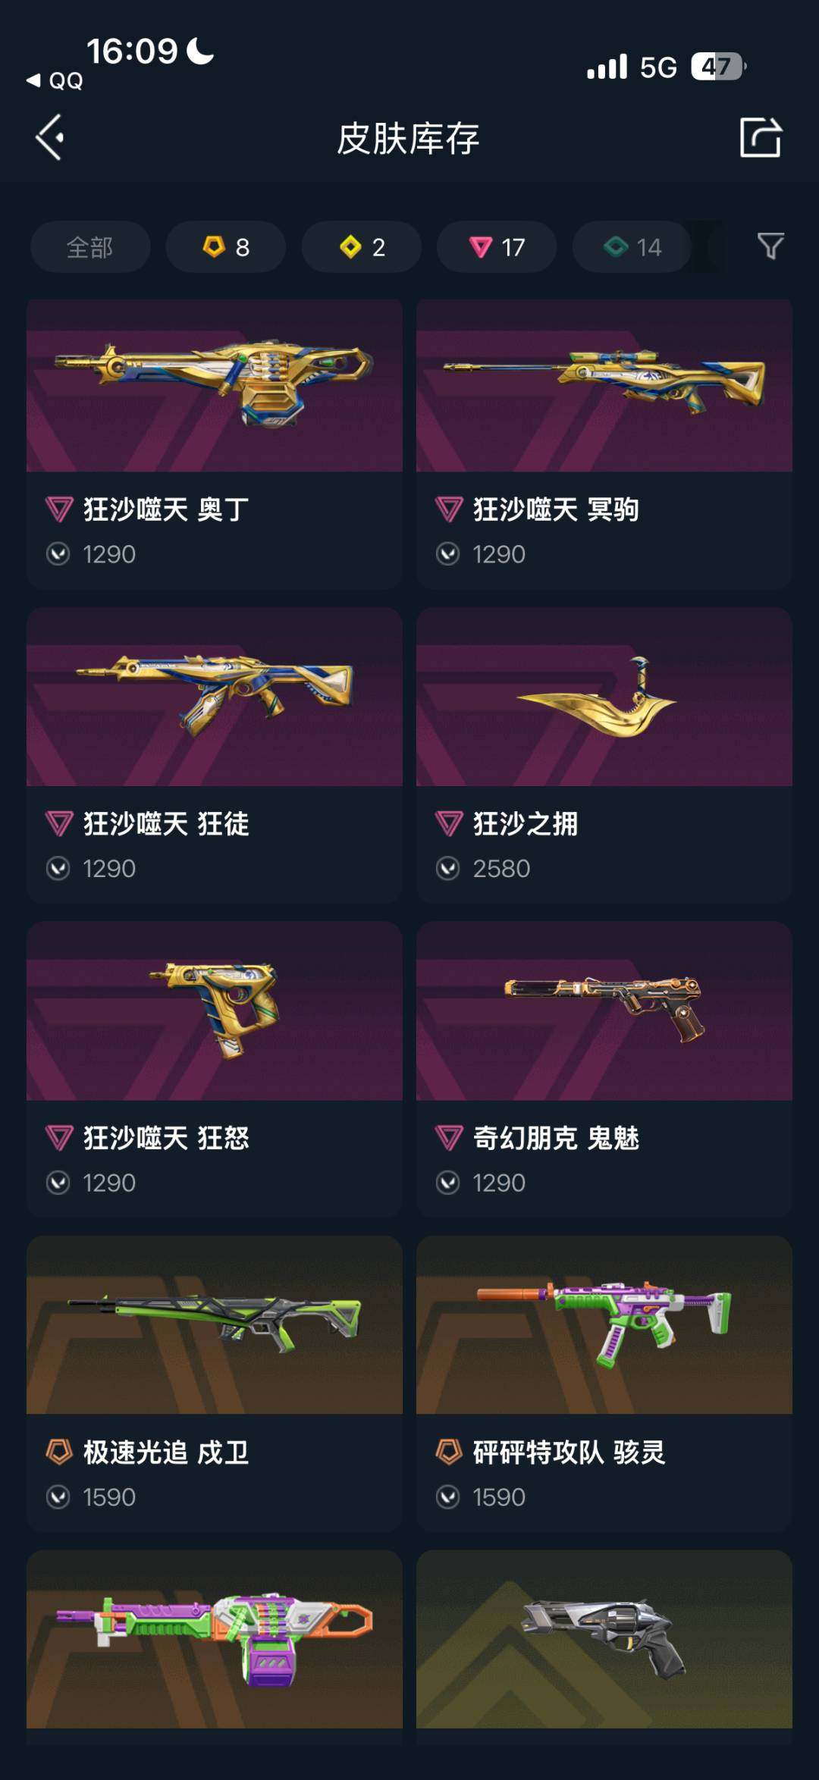This screenshot has width=819, height=1780.
Task: Open 奇幻朋克 鬼魅 pistol thumbnail
Action: click(604, 1011)
